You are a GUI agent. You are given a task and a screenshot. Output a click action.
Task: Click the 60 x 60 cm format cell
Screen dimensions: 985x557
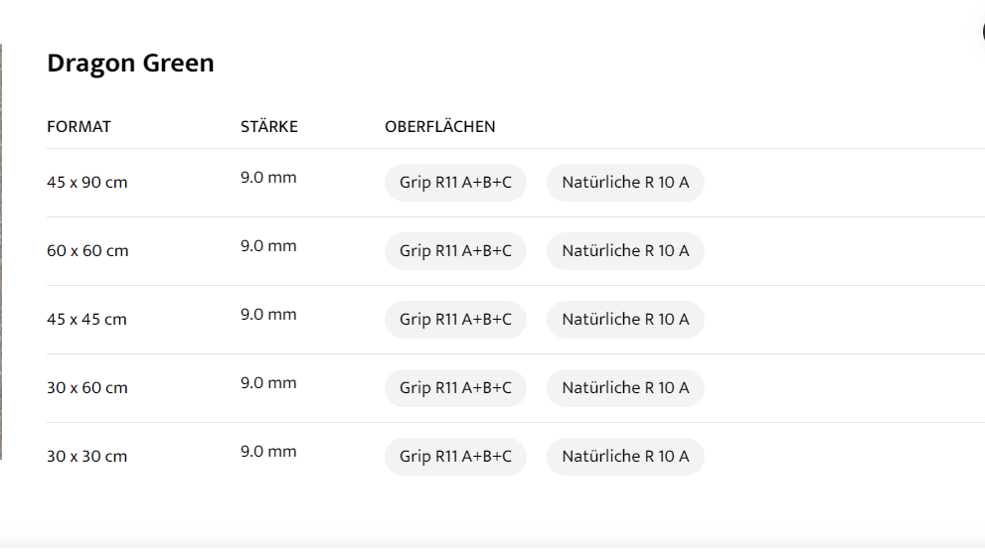(x=87, y=251)
